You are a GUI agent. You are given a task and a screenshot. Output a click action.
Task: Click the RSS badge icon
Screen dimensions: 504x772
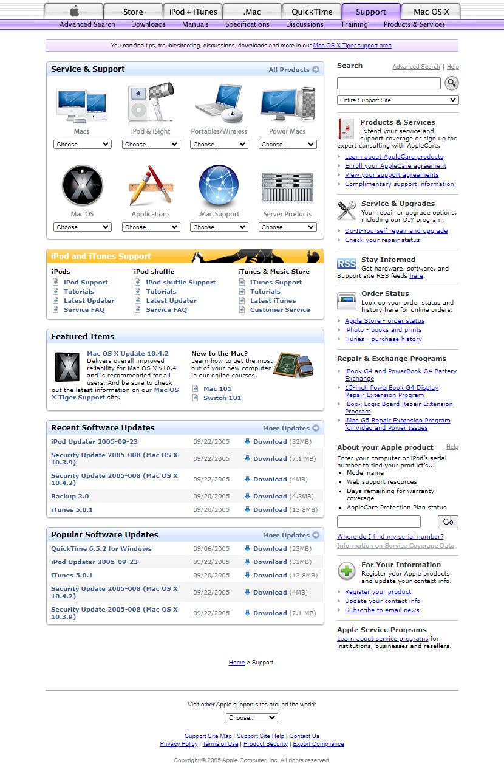pos(347,264)
